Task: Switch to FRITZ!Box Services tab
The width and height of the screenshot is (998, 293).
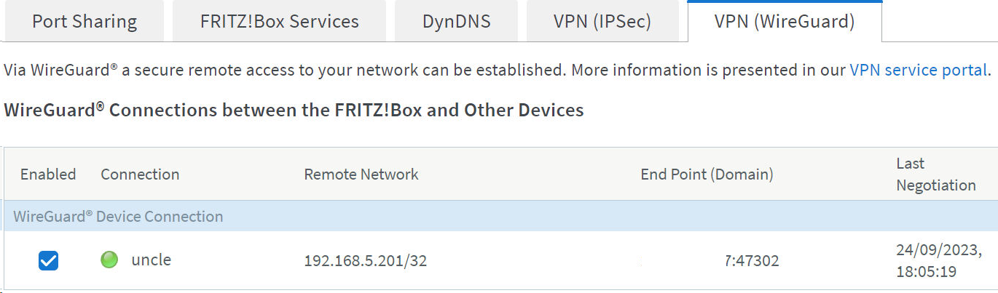Action: (x=279, y=21)
